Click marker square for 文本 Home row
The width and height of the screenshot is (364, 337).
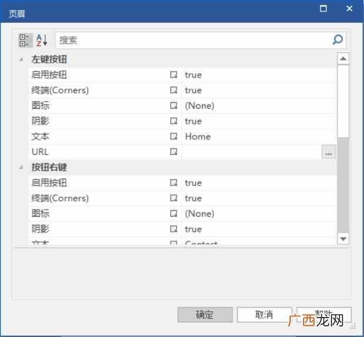[173, 136]
